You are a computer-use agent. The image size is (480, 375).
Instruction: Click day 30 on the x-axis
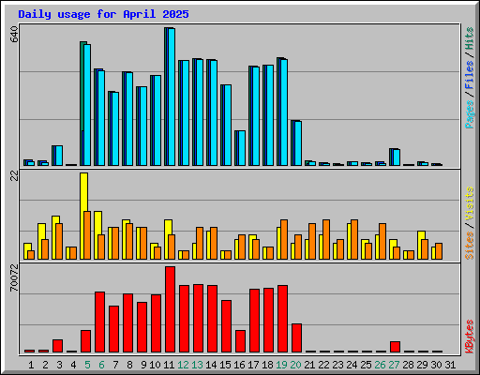tap(436, 365)
